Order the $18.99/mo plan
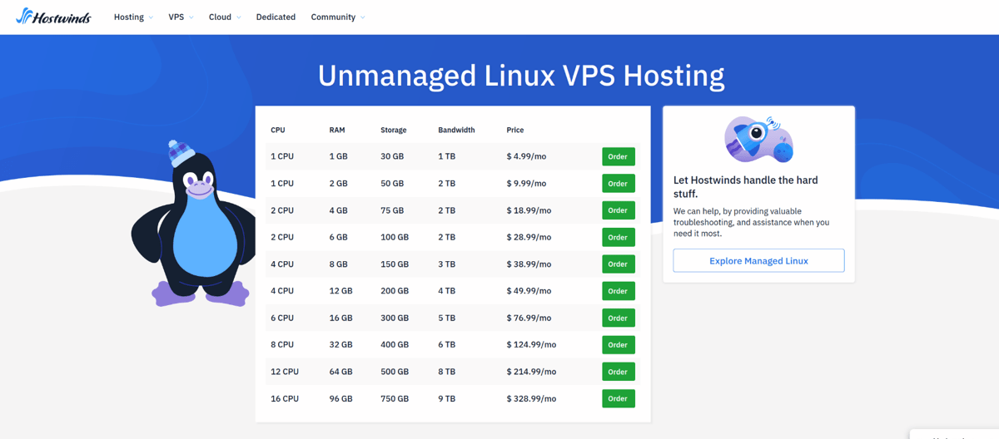This screenshot has height=439, width=999. [618, 210]
